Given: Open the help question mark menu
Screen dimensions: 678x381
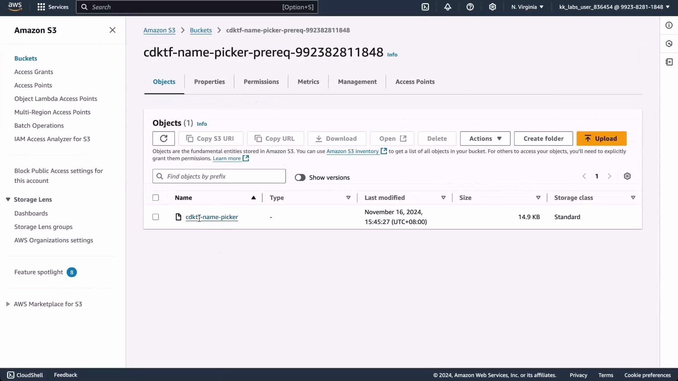Looking at the screenshot, I should point(470,7).
